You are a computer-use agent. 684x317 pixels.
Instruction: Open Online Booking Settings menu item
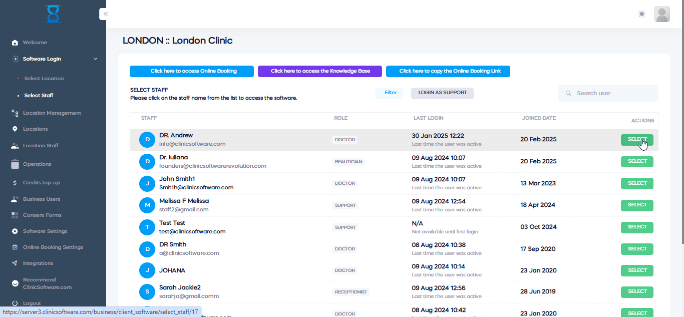53,247
